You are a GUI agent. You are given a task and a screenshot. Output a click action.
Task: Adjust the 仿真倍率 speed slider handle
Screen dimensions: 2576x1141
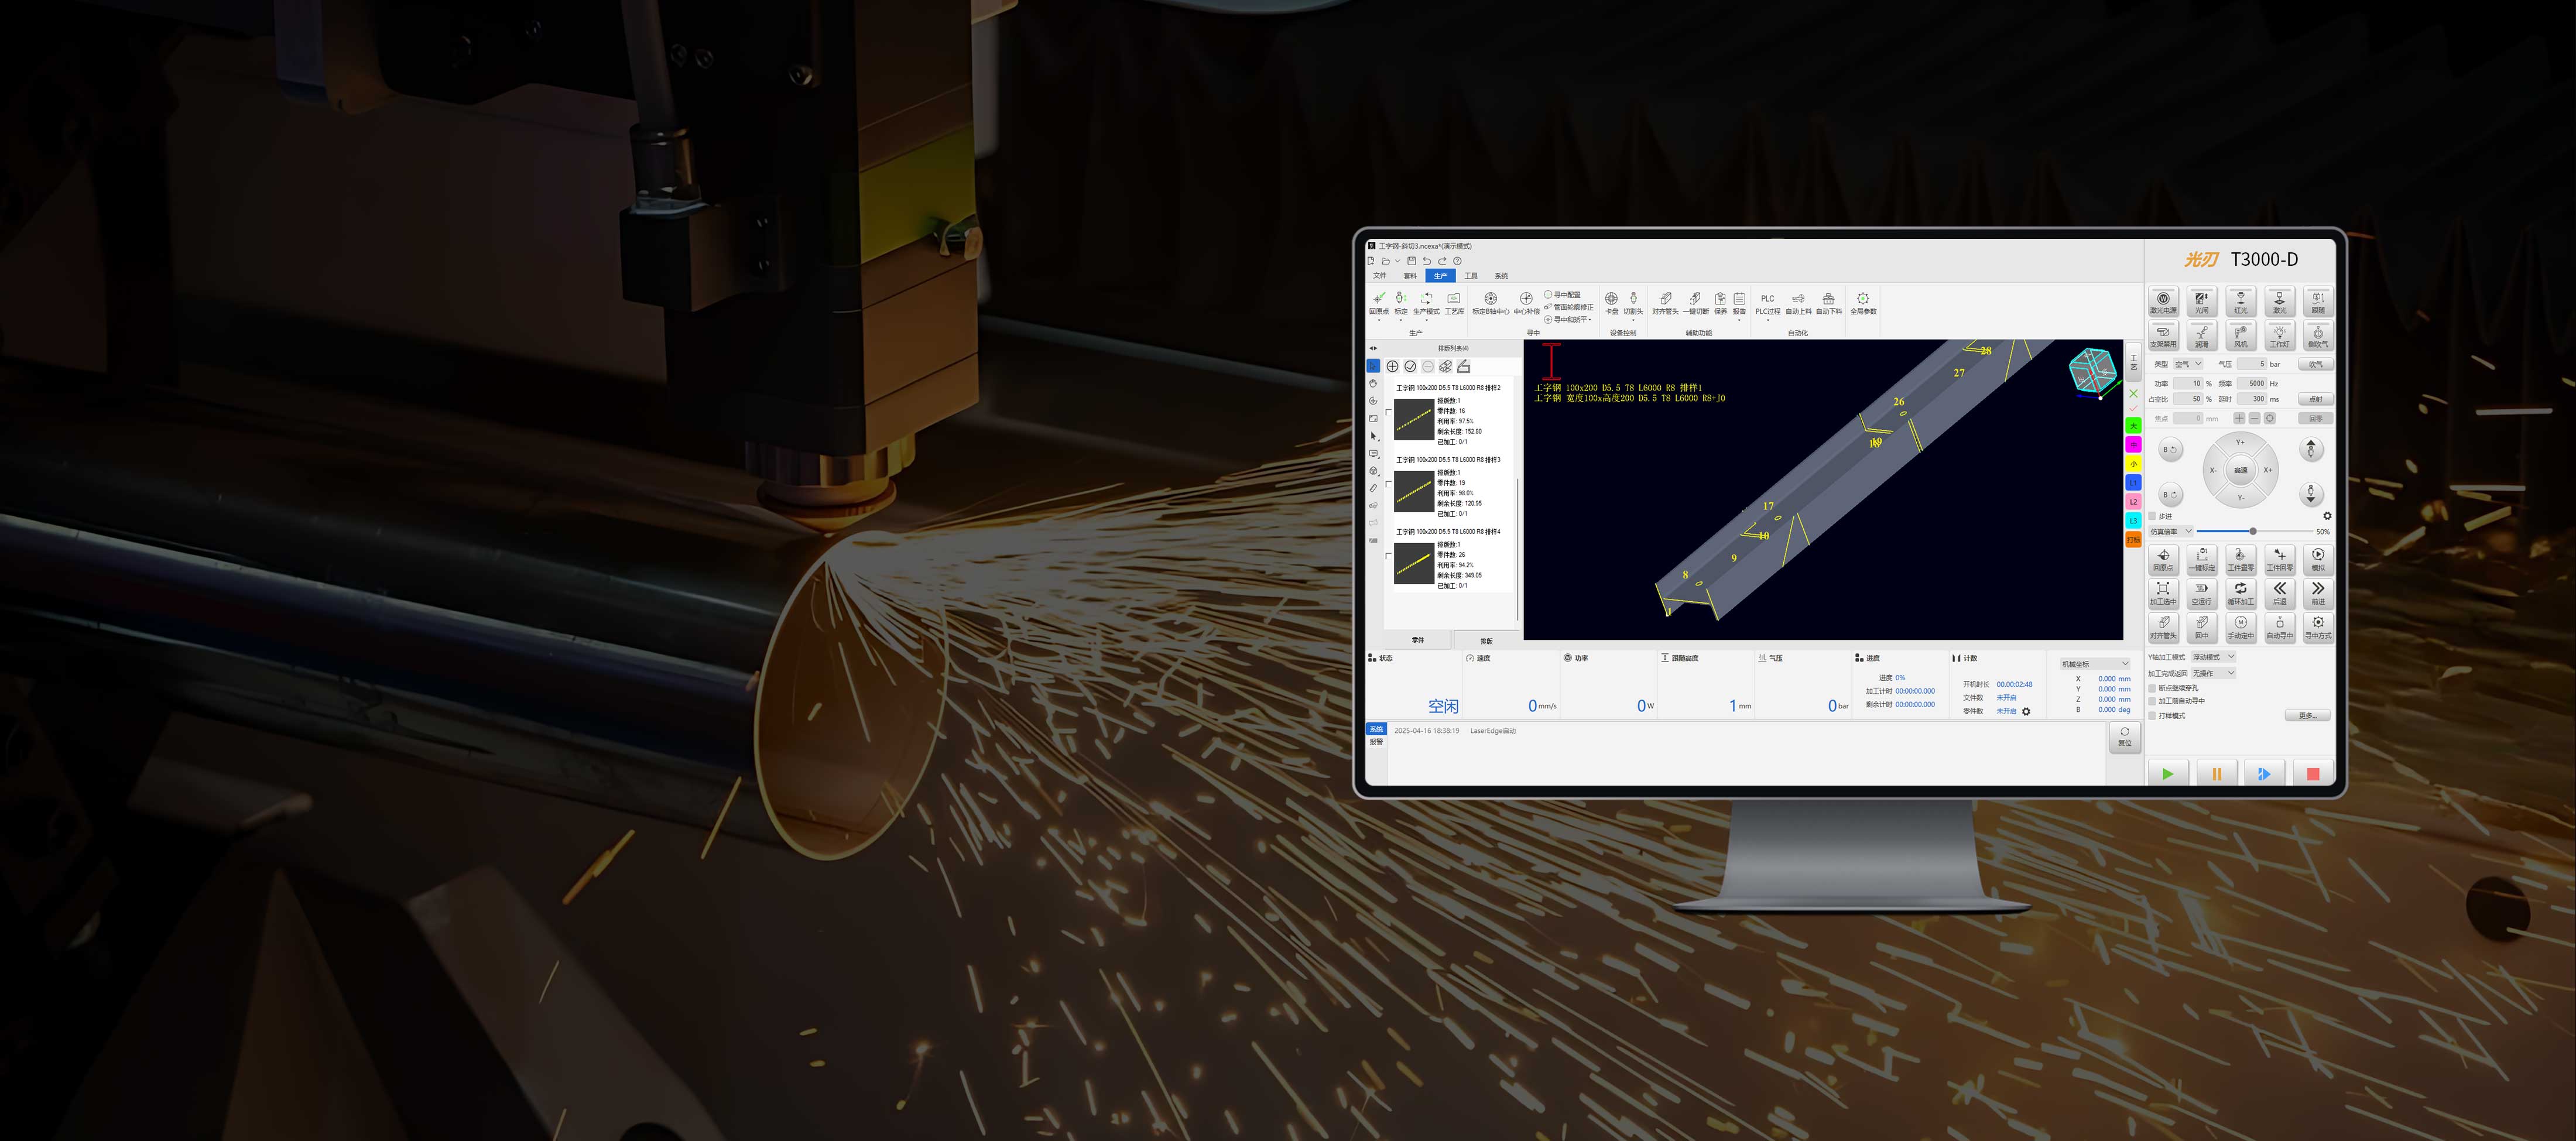click(2253, 531)
